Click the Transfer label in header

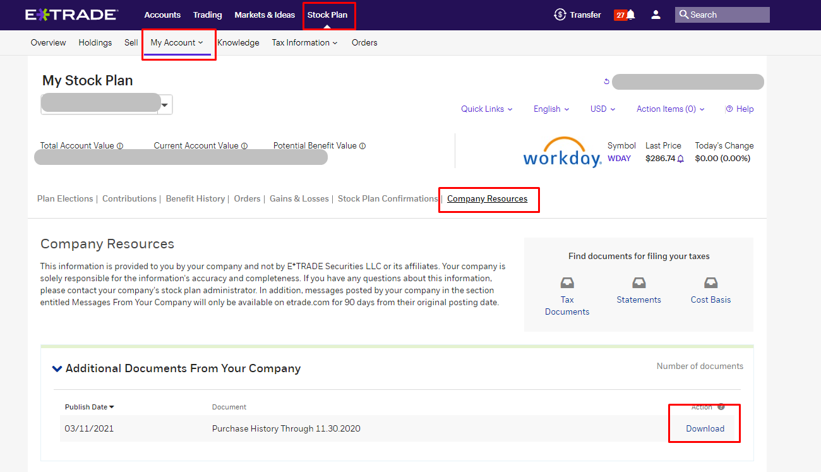(x=585, y=15)
